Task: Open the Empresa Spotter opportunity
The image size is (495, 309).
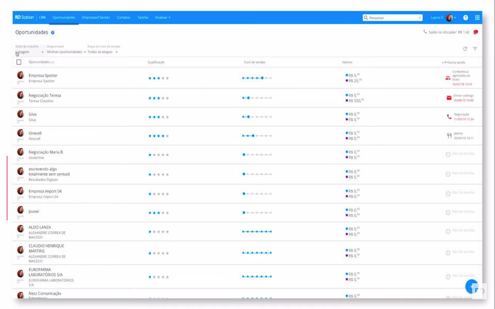Action: pyautogui.click(x=43, y=75)
